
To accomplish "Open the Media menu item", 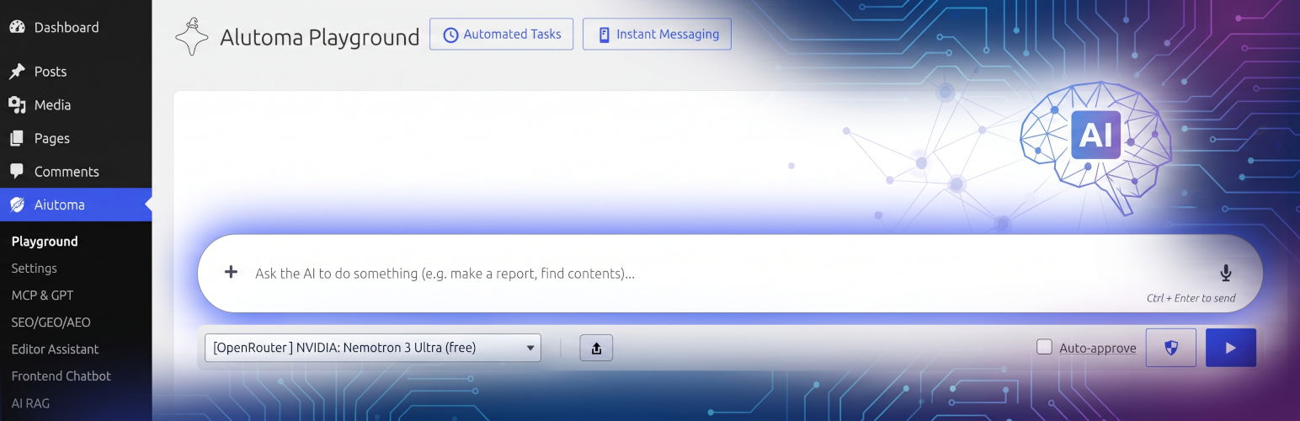I will [76, 105].
